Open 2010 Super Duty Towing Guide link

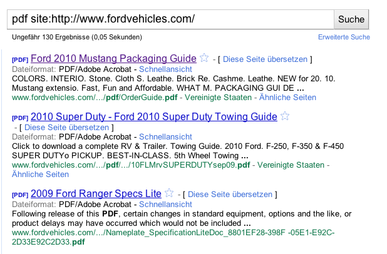tap(154, 116)
